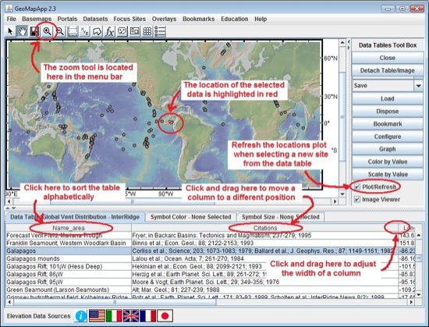Screen dimensions: 429x327
Task: Switch to Symbol Color - None Selected tab
Action: [x=190, y=217]
